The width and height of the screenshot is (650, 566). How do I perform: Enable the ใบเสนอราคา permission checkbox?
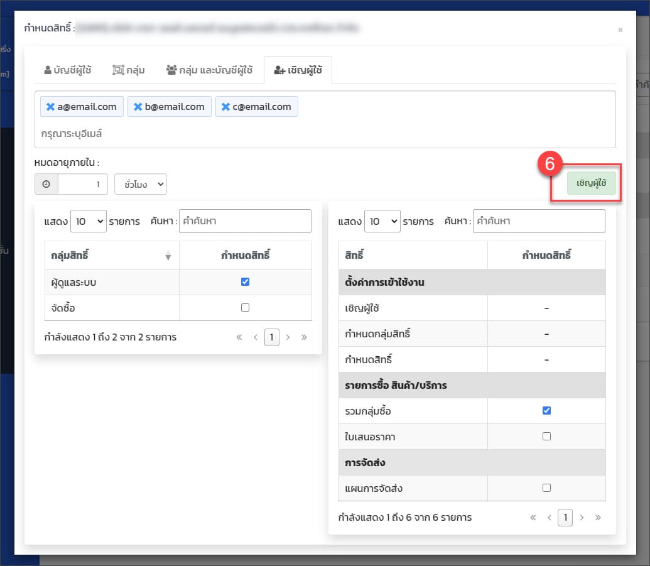click(546, 436)
